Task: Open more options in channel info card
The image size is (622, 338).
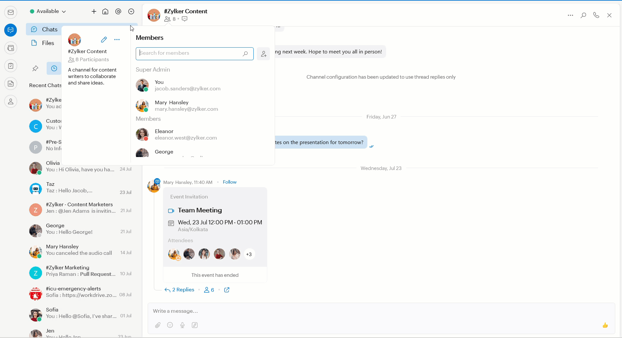Action: [117, 39]
